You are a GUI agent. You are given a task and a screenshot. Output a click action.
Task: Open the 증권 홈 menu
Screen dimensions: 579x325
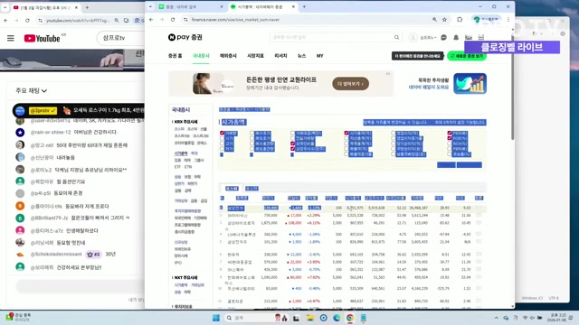175,56
